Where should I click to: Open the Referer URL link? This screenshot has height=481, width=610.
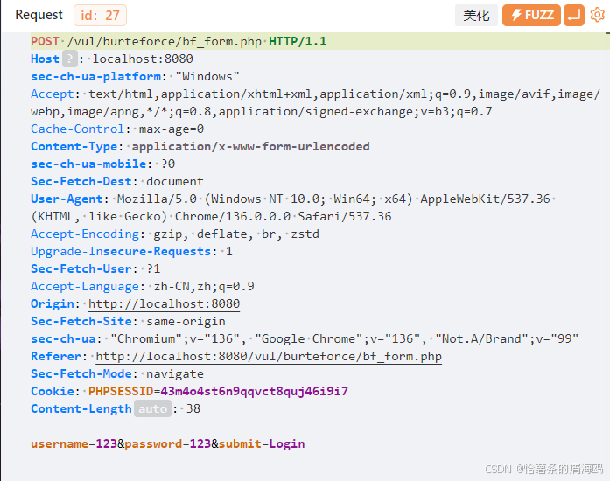tap(269, 356)
